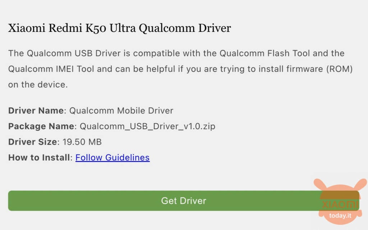Click the Qualcomm IMEI Tool phrase
368x230 pixels.
pos(51,69)
